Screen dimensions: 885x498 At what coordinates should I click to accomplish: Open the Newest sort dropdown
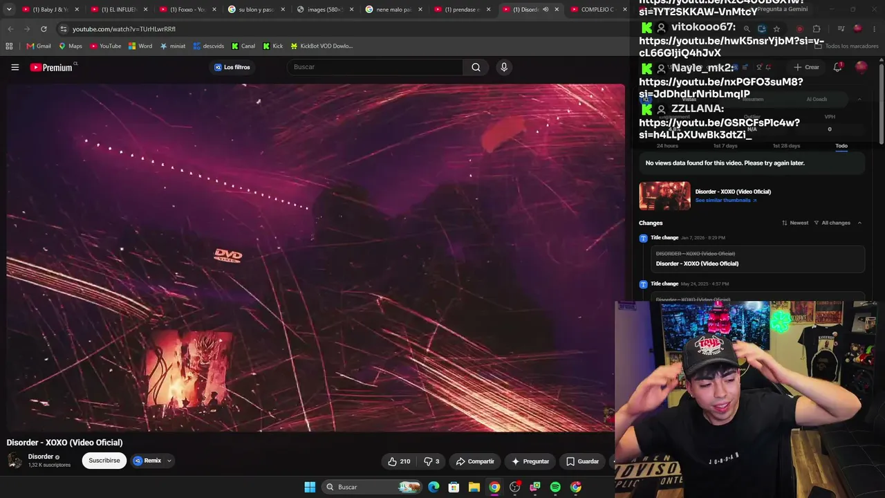point(795,223)
